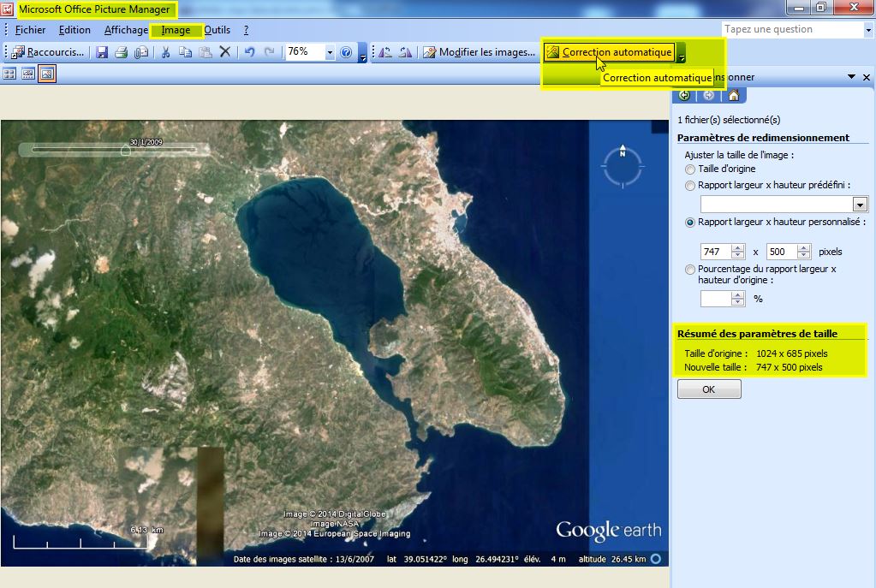Send picture by e-mail icon
The width and height of the screenshot is (876, 588).
(141, 52)
